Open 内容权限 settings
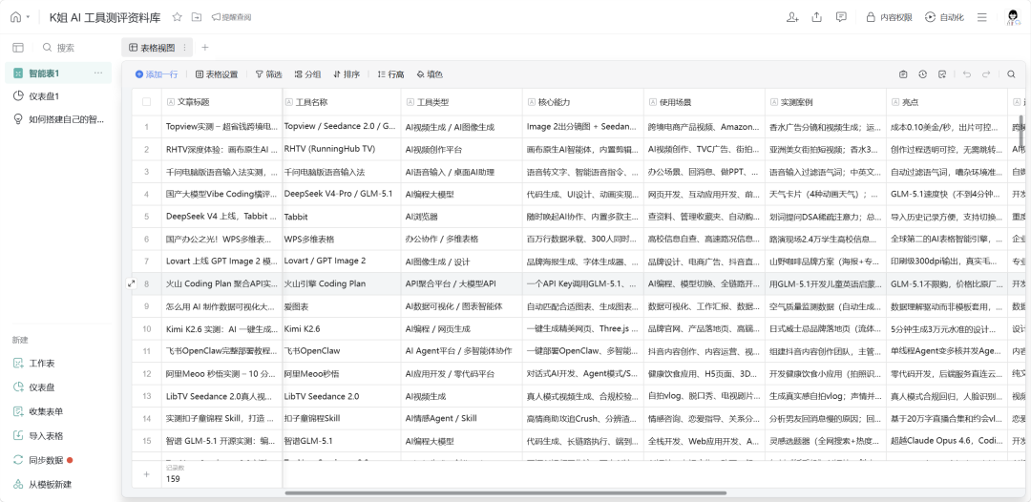The width and height of the screenshot is (1031, 502). 889,17
